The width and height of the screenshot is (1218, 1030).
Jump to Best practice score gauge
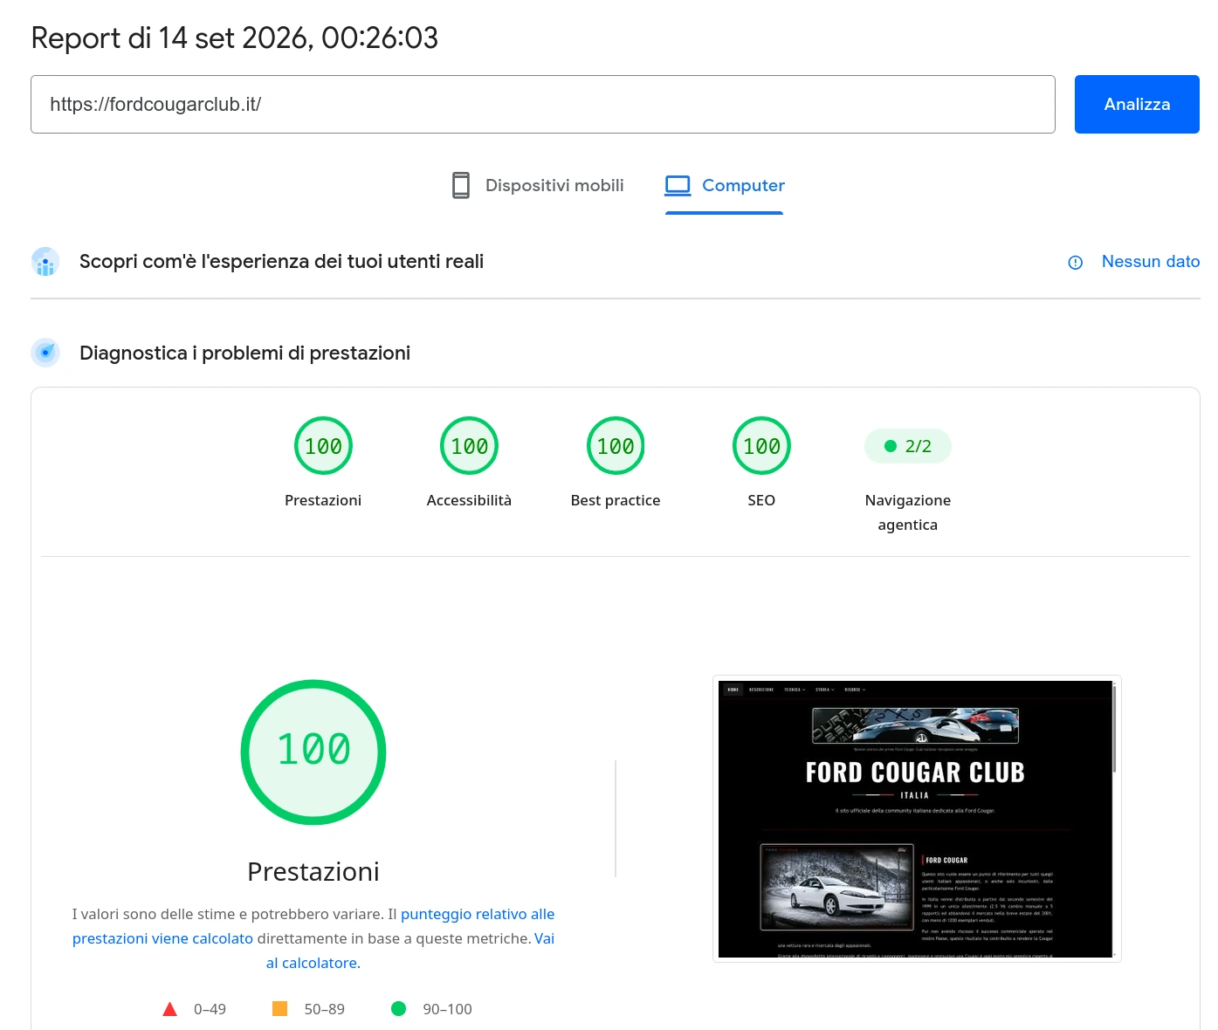[616, 446]
